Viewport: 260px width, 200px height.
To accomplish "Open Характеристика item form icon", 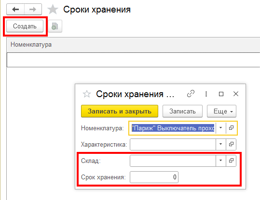I will (231, 144).
